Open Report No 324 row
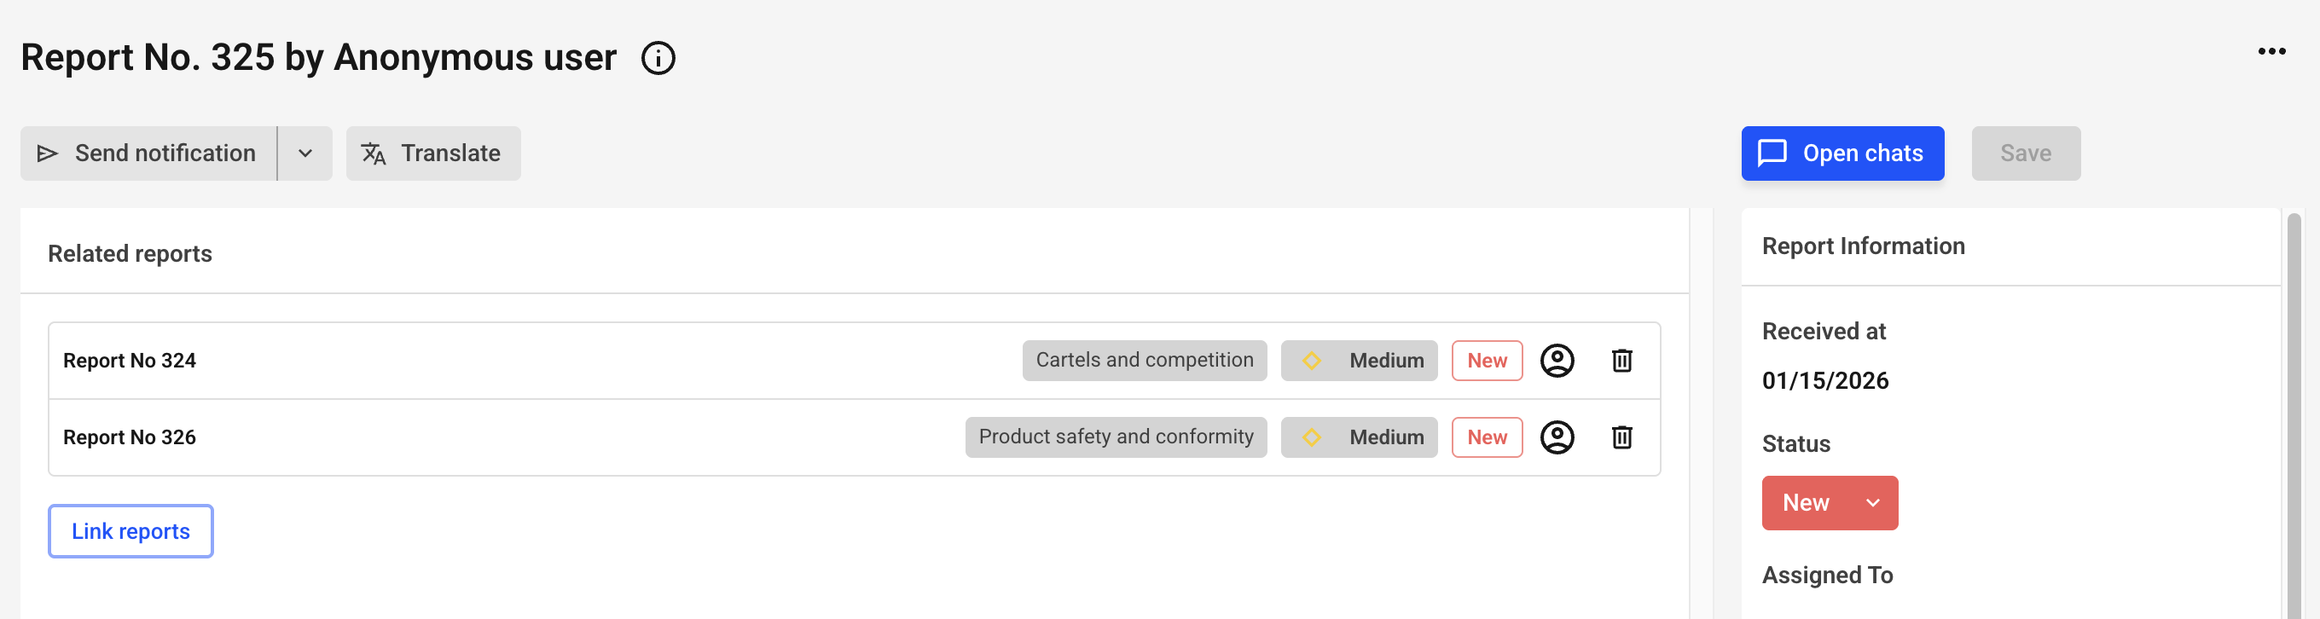Viewport: 2320px width, 619px height. click(130, 361)
